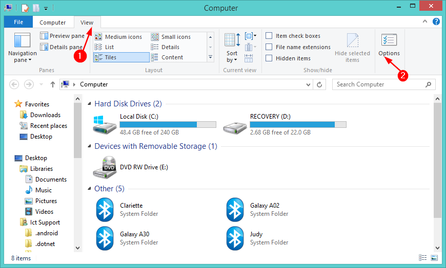
Task: Go up one level with Up arrow
Action: click(x=53, y=84)
